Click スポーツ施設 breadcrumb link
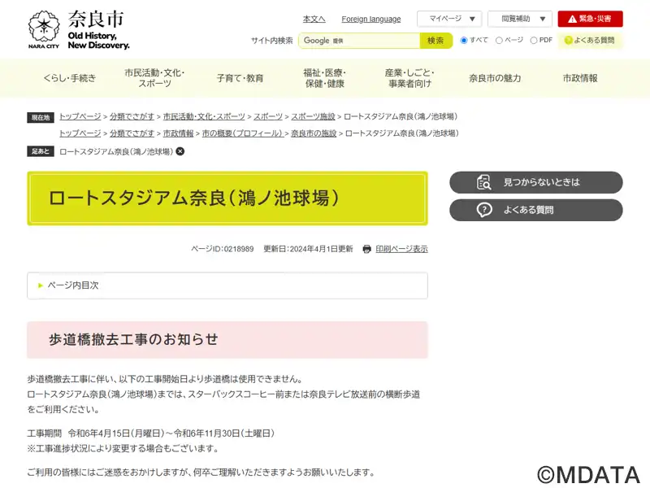 click(x=313, y=116)
